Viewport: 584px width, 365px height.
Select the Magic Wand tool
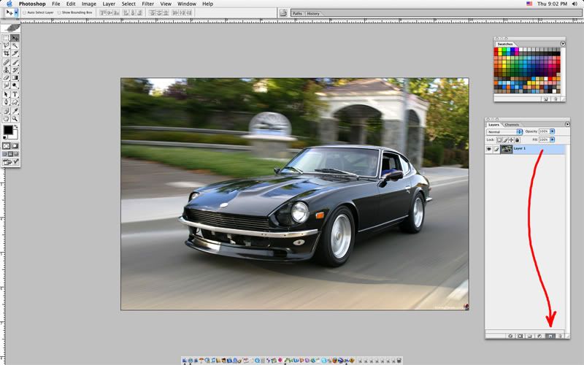pyautogui.click(x=15, y=45)
